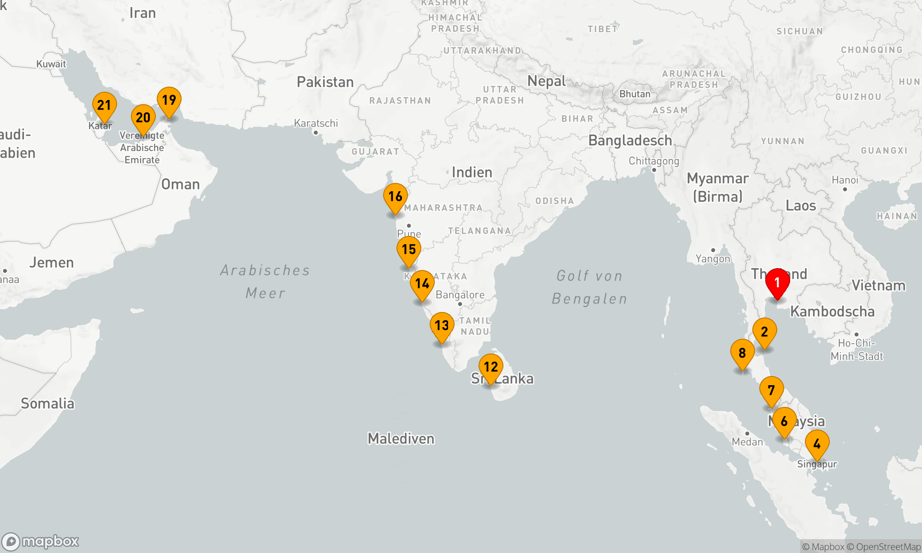This screenshot has width=922, height=553.
Task: Click the Arabisches Meer label
Action: pos(265,281)
